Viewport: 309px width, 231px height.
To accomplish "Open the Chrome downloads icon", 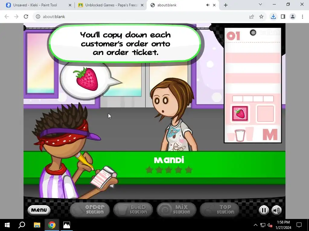I will (x=273, y=17).
